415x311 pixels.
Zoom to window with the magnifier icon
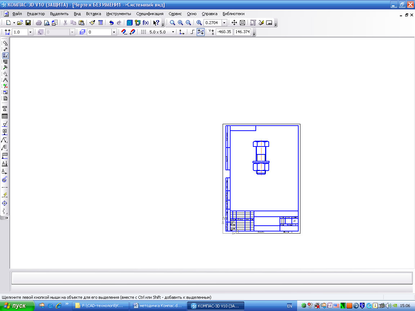tap(172, 23)
